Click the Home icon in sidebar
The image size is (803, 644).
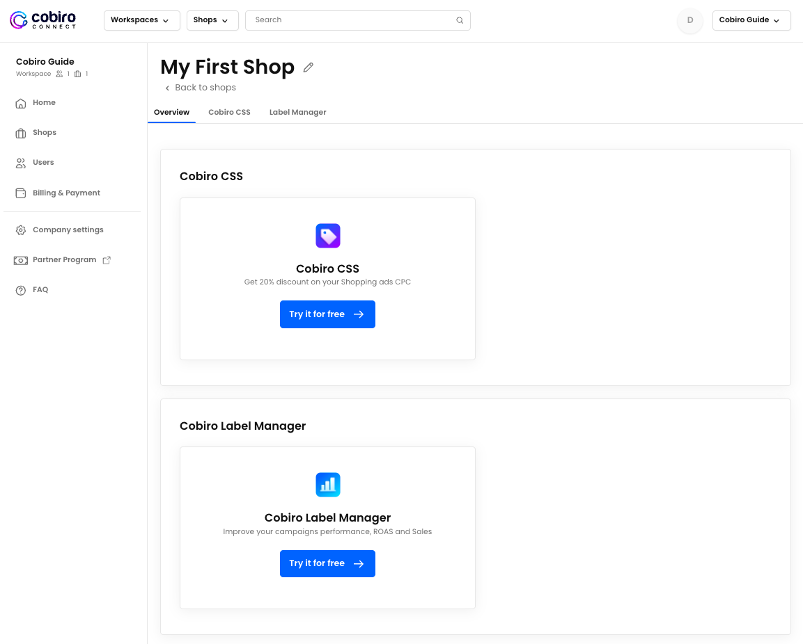20,104
